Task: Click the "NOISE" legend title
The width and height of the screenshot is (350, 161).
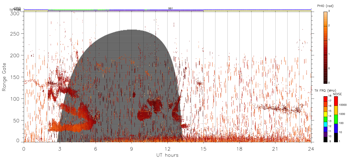Action: tap(337, 94)
